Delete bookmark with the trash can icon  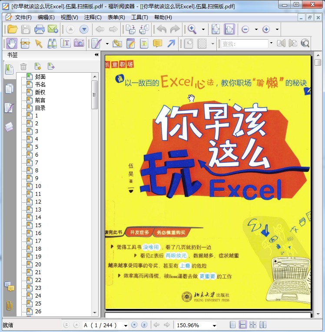point(23,67)
